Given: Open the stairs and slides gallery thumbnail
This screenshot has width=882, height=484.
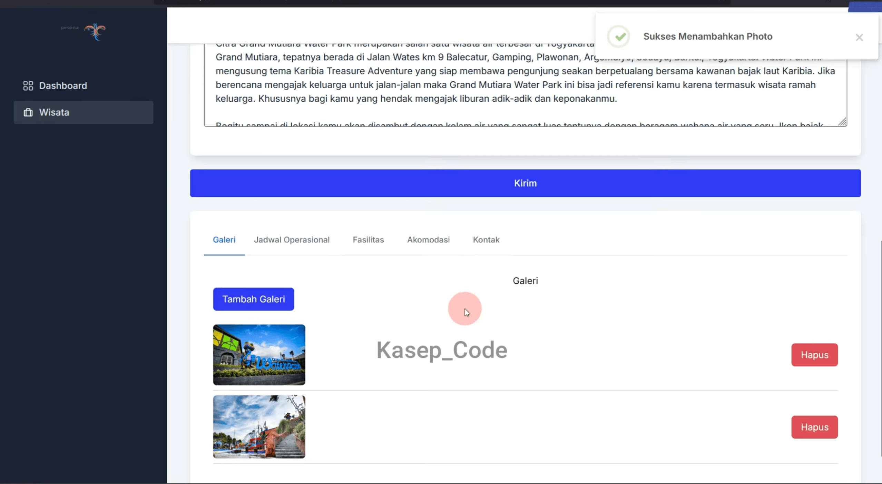Looking at the screenshot, I should tap(259, 427).
